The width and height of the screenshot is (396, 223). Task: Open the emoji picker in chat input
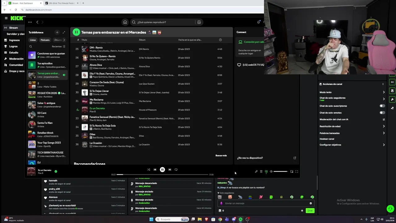pos(311,203)
